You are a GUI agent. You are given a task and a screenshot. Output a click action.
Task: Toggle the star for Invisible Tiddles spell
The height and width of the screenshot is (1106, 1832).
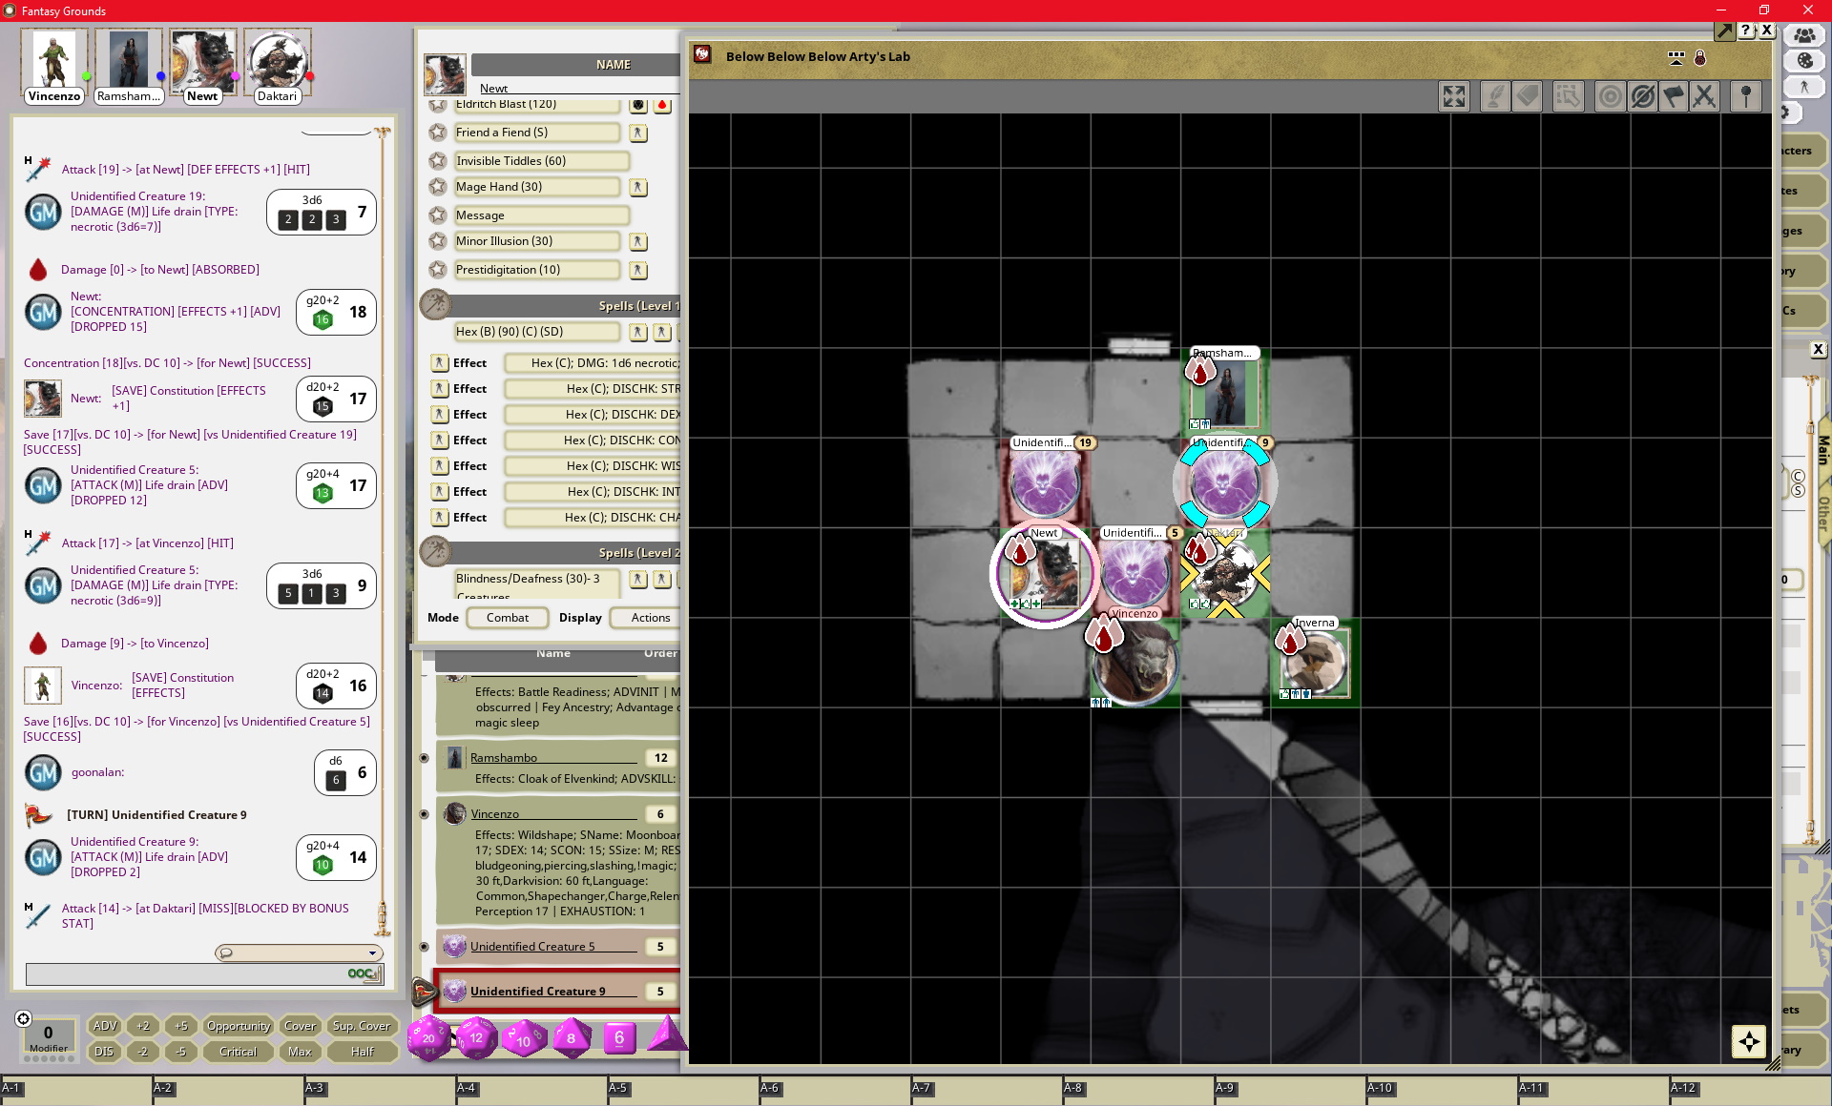(438, 160)
